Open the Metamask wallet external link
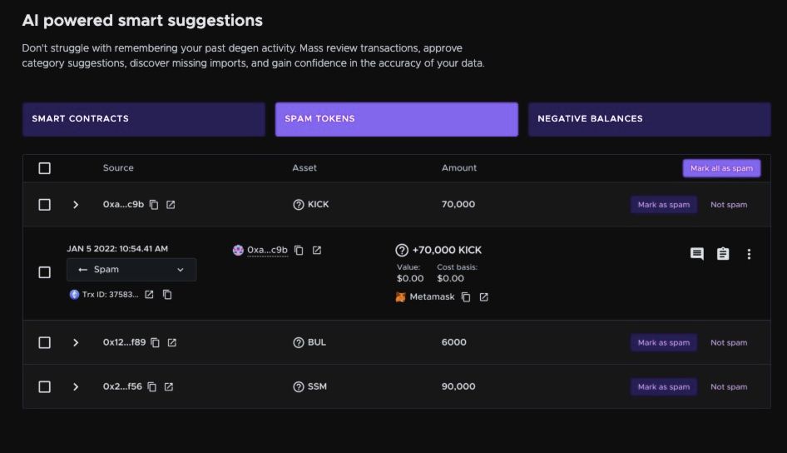The width and height of the screenshot is (787, 453). 483,297
